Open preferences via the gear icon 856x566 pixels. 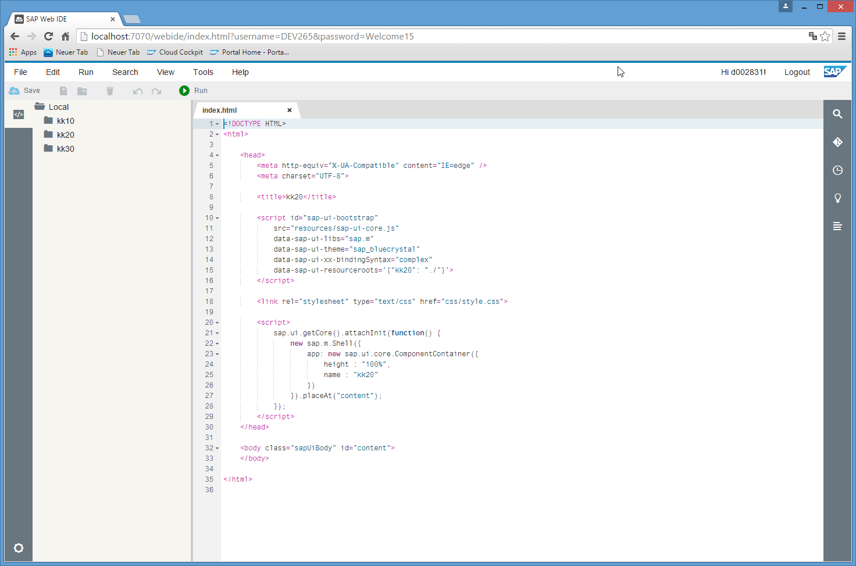click(x=19, y=548)
